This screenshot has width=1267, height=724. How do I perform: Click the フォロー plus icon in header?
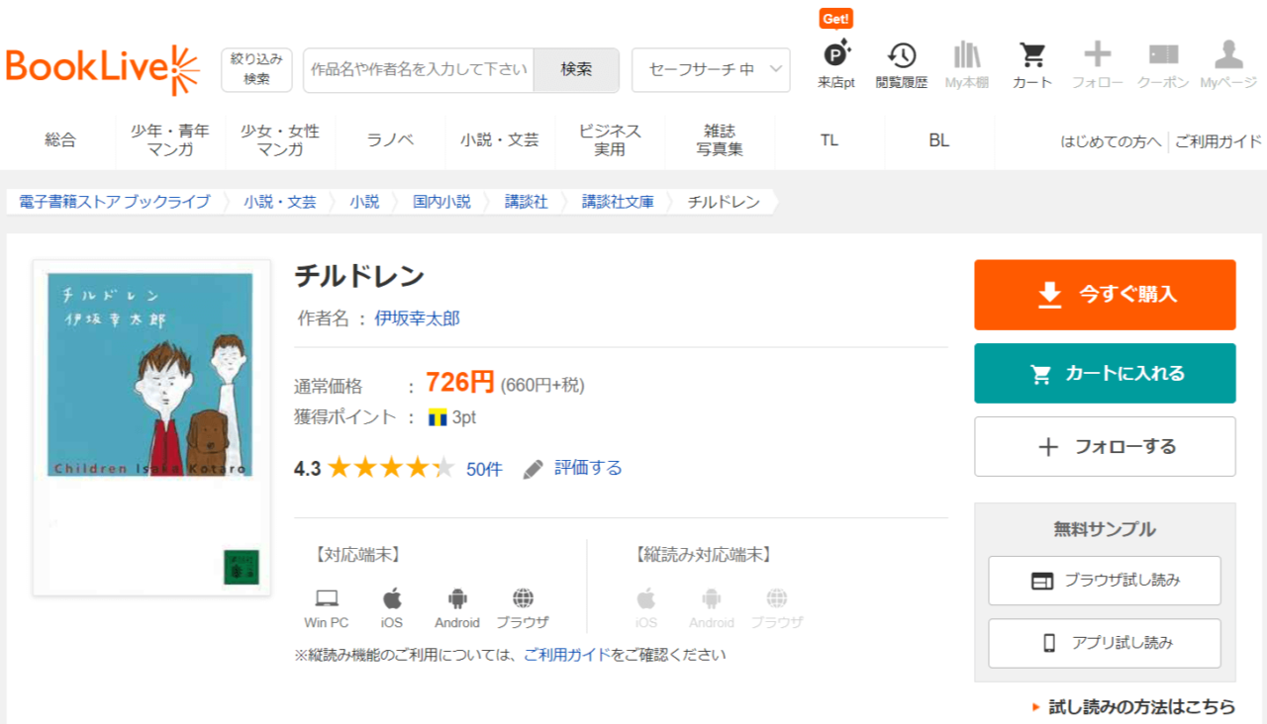pyautogui.click(x=1098, y=54)
